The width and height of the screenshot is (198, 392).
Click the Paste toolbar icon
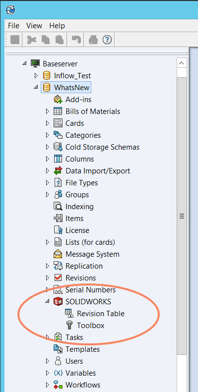click(60, 40)
